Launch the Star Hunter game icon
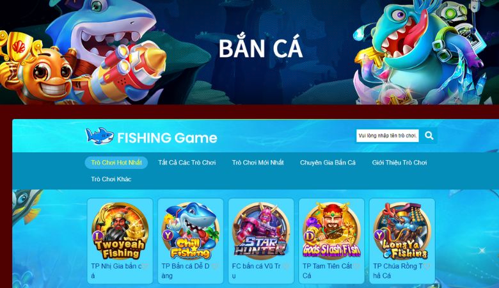Screen dimensions: 499x288 pos(261,231)
